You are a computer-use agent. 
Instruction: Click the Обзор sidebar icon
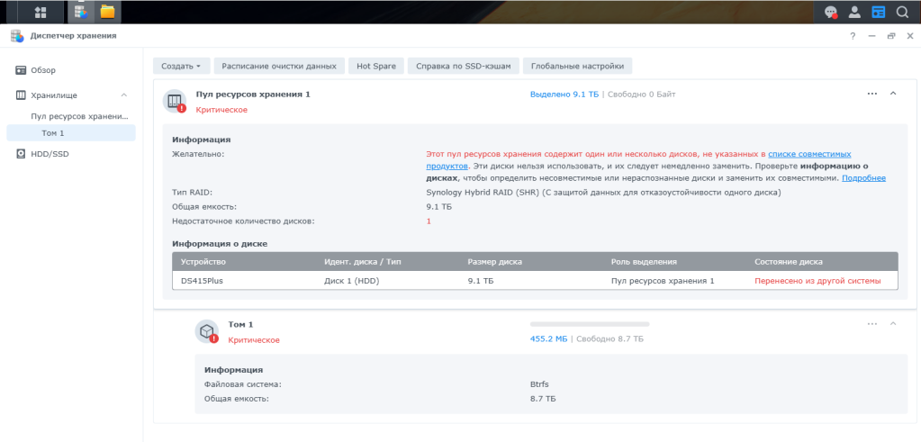pyautogui.click(x=21, y=70)
